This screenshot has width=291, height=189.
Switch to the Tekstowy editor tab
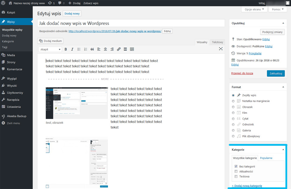(x=218, y=42)
